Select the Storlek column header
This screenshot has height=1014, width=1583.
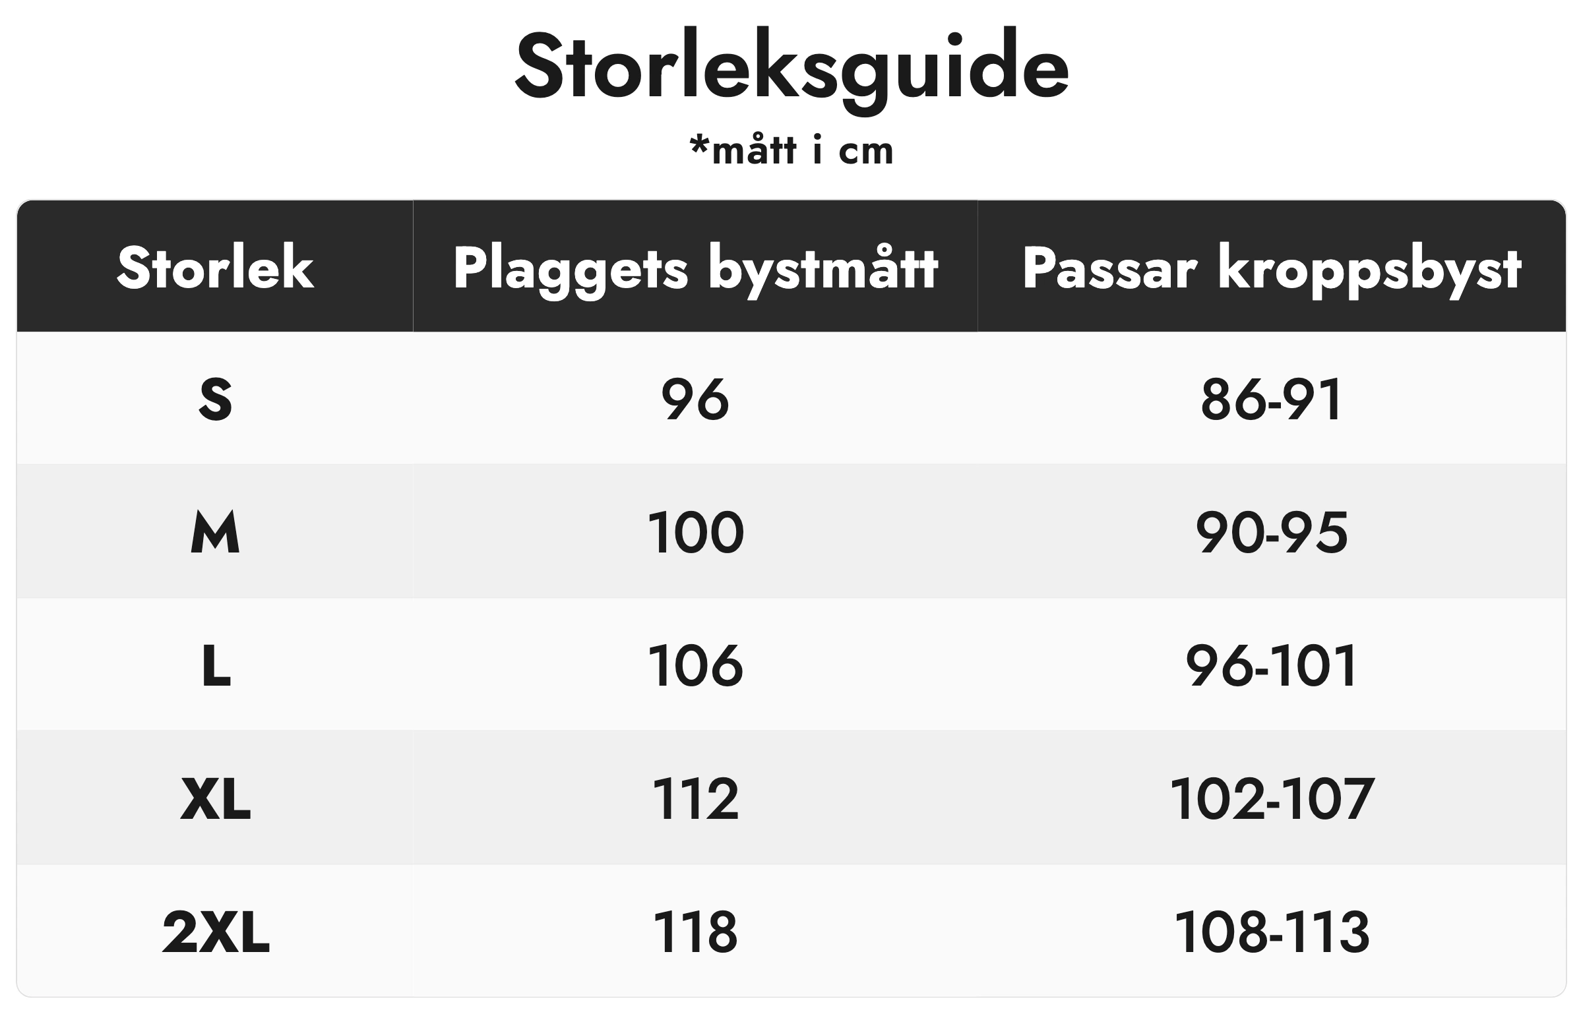[x=215, y=267]
